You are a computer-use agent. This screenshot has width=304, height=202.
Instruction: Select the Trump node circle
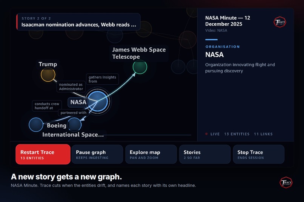(48, 74)
